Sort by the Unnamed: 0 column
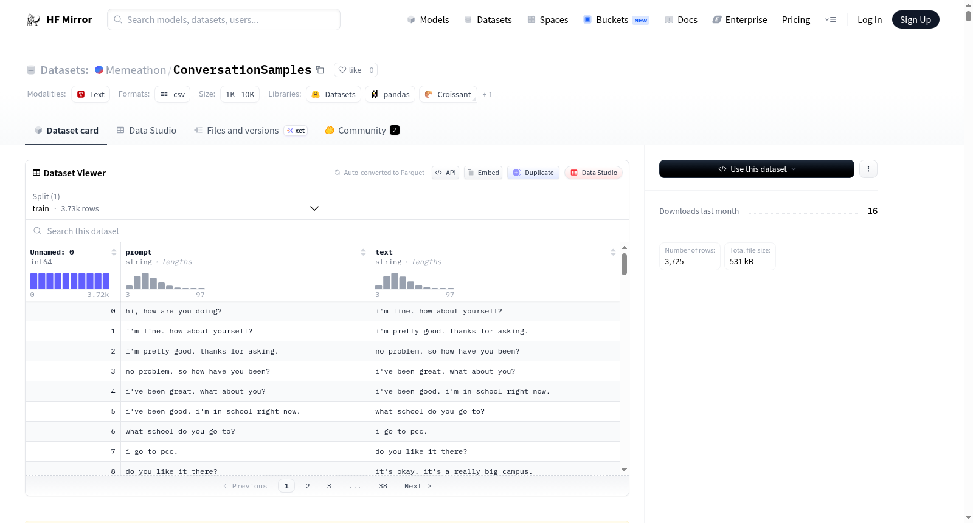 point(114,252)
